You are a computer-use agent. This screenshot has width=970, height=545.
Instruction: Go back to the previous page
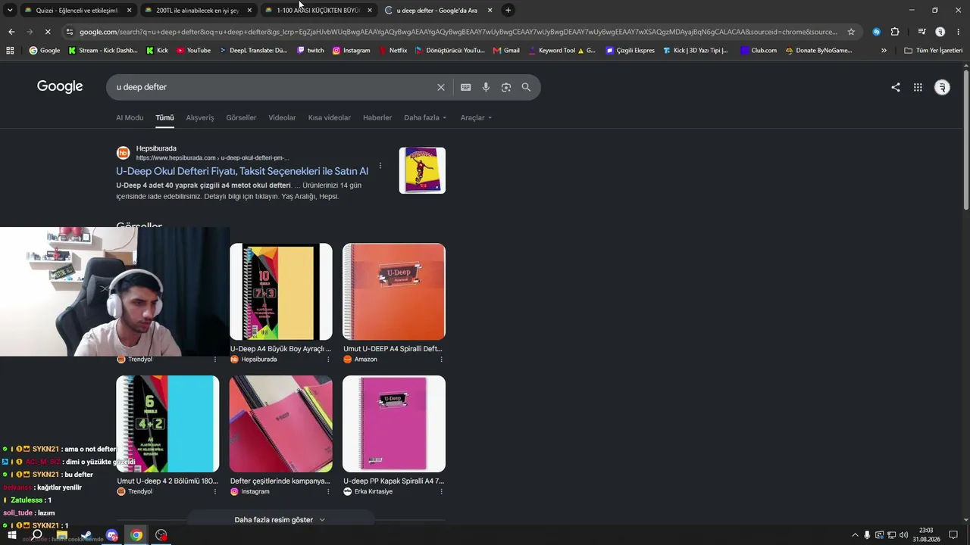11,32
